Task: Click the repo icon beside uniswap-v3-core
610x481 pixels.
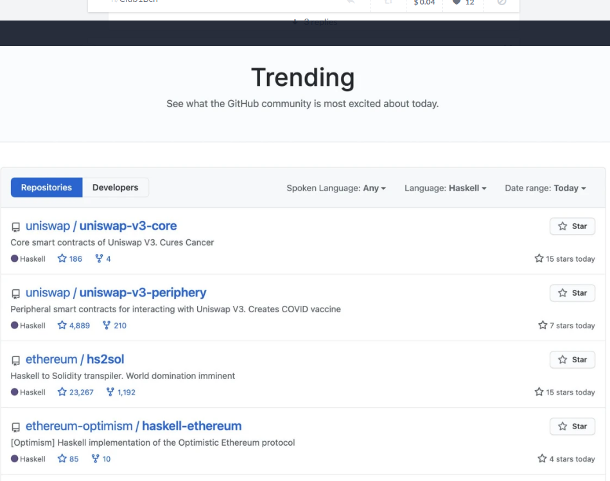Action: click(15, 227)
